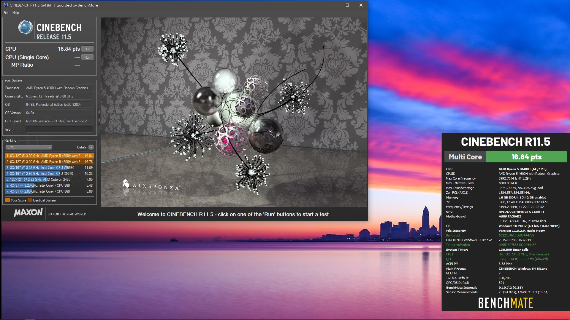
Task: Open the CPU ranking dropdown
Action: (x=29, y=147)
